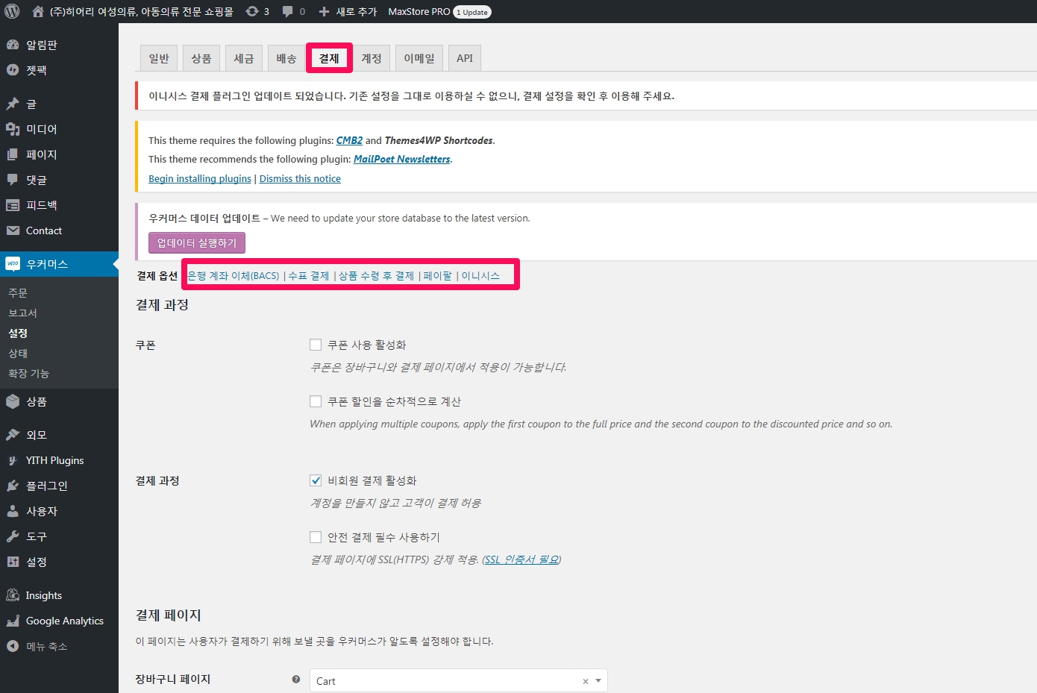Screen dimensions: 1037x693
Task: Open the 새로 추가 menu in the admin bar
Action: pos(348,11)
